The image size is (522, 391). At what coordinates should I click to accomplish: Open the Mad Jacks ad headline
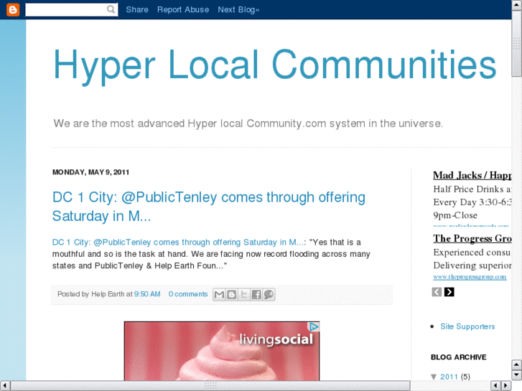472,175
